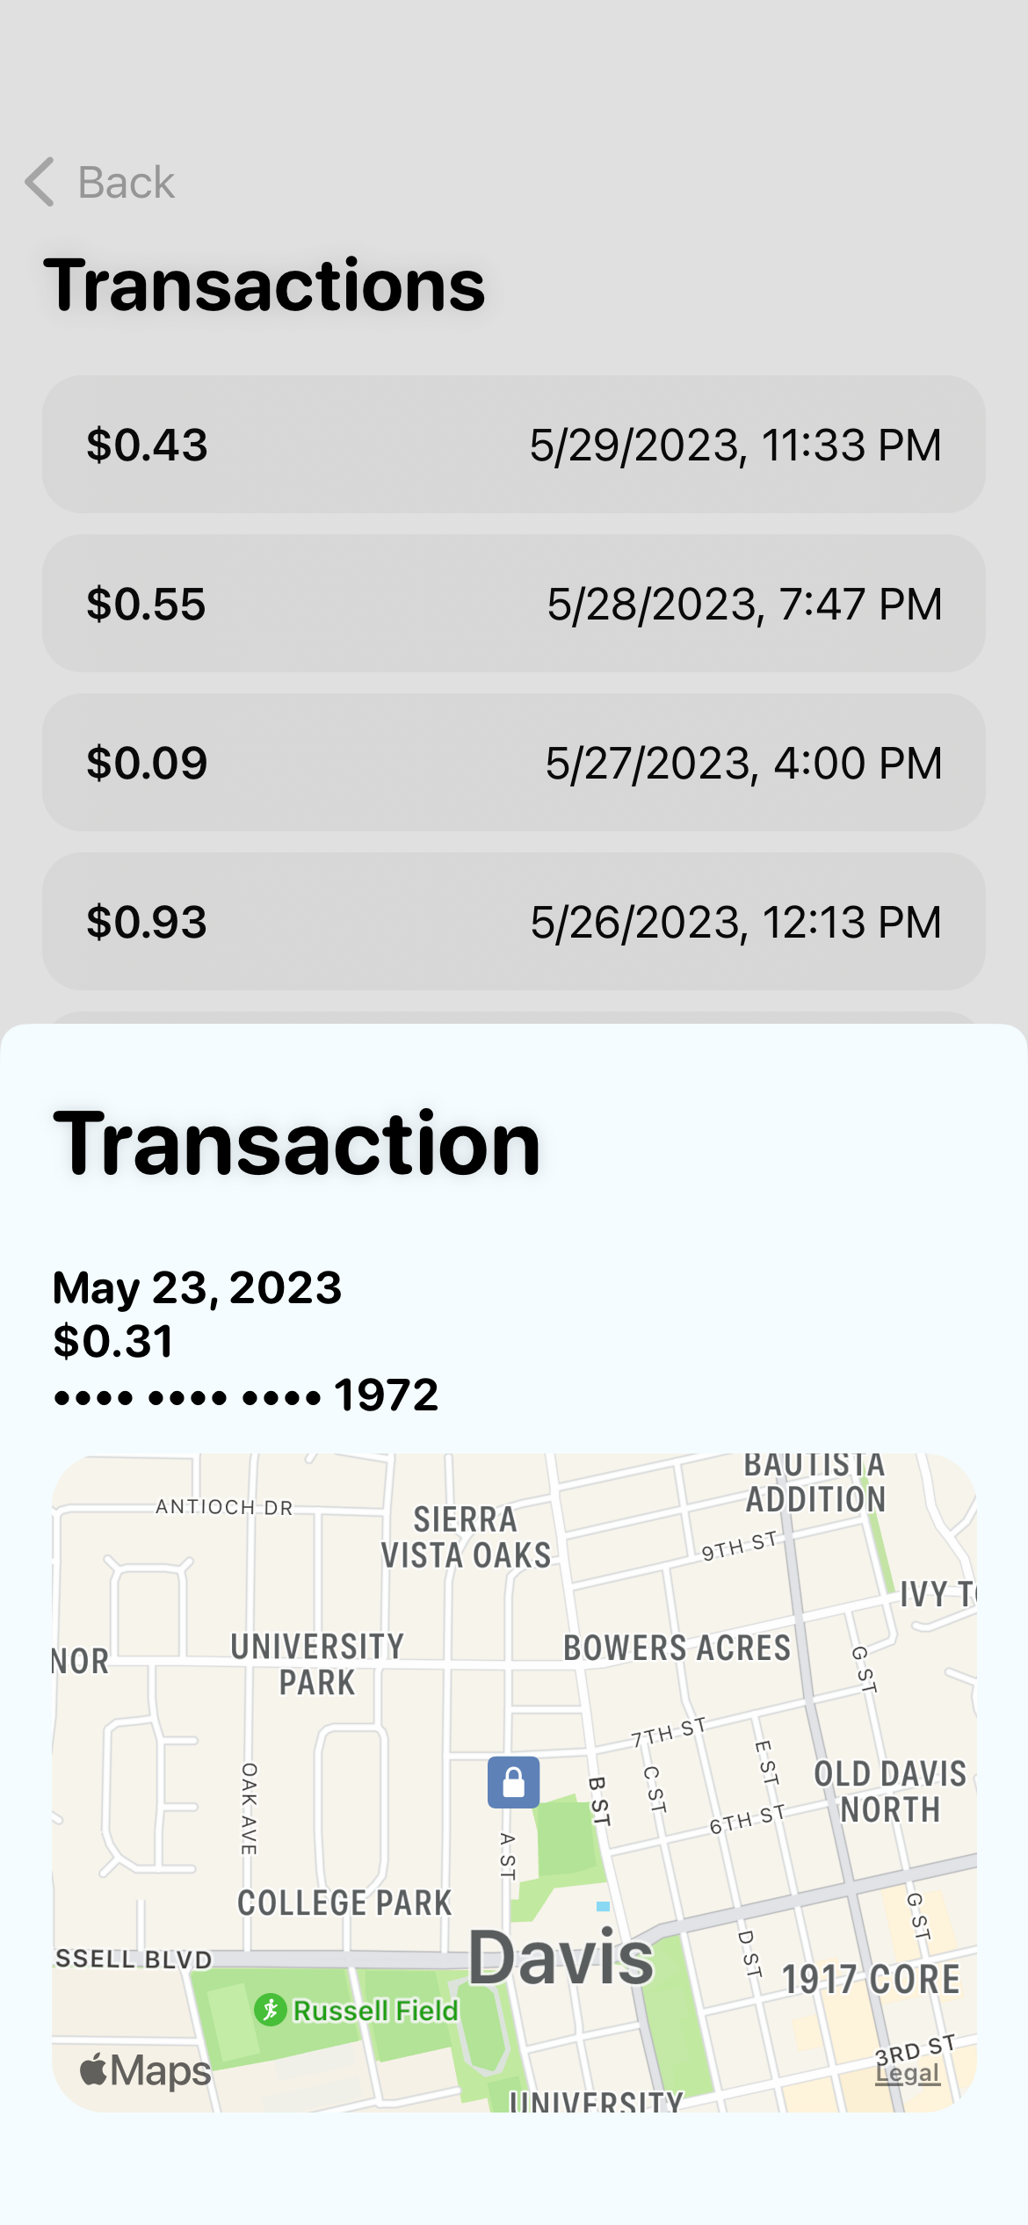
Task: Click the card number ending 1972
Action: click(246, 1395)
